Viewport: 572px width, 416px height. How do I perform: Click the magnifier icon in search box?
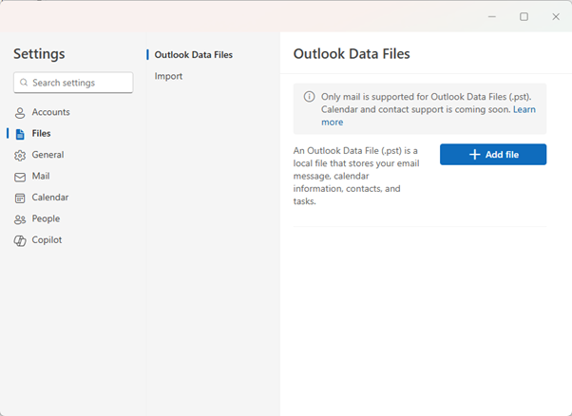click(24, 83)
